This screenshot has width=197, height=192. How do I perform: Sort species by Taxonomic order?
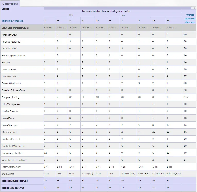tap(7, 21)
